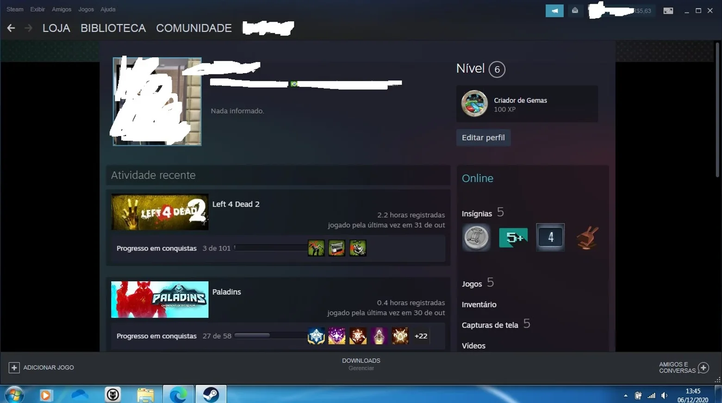The height and width of the screenshot is (403, 722).
Task: Open the OneDrive cloud taskbar icon
Action: pyautogui.click(x=80, y=395)
